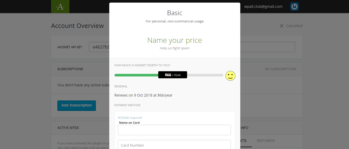349x149 pixels.
Task: Click the $66 / YEAR slider handle
Action: click(172, 75)
